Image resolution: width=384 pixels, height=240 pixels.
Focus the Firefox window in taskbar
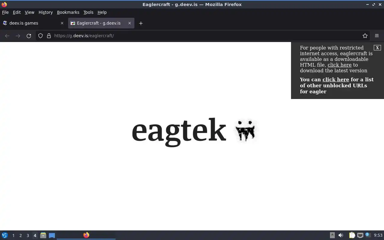86,235
